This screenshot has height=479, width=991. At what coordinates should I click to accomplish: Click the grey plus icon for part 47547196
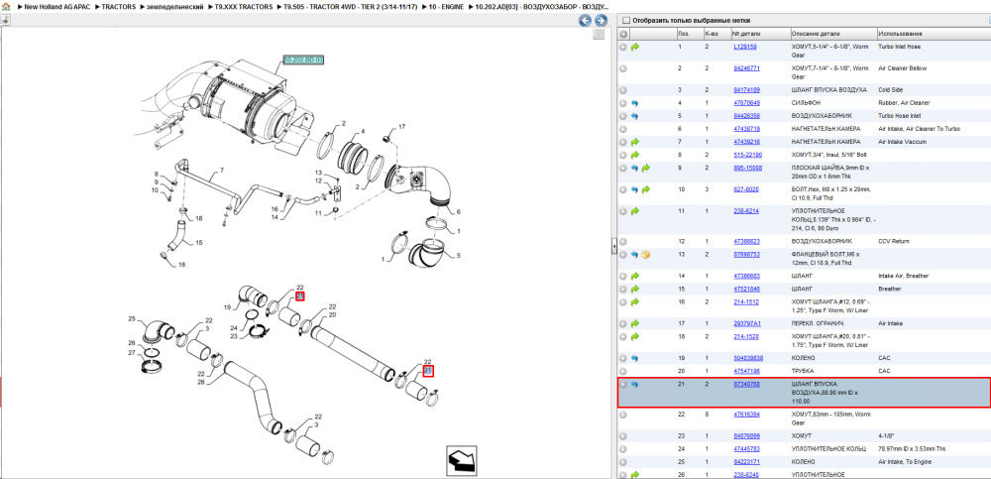coord(623,371)
